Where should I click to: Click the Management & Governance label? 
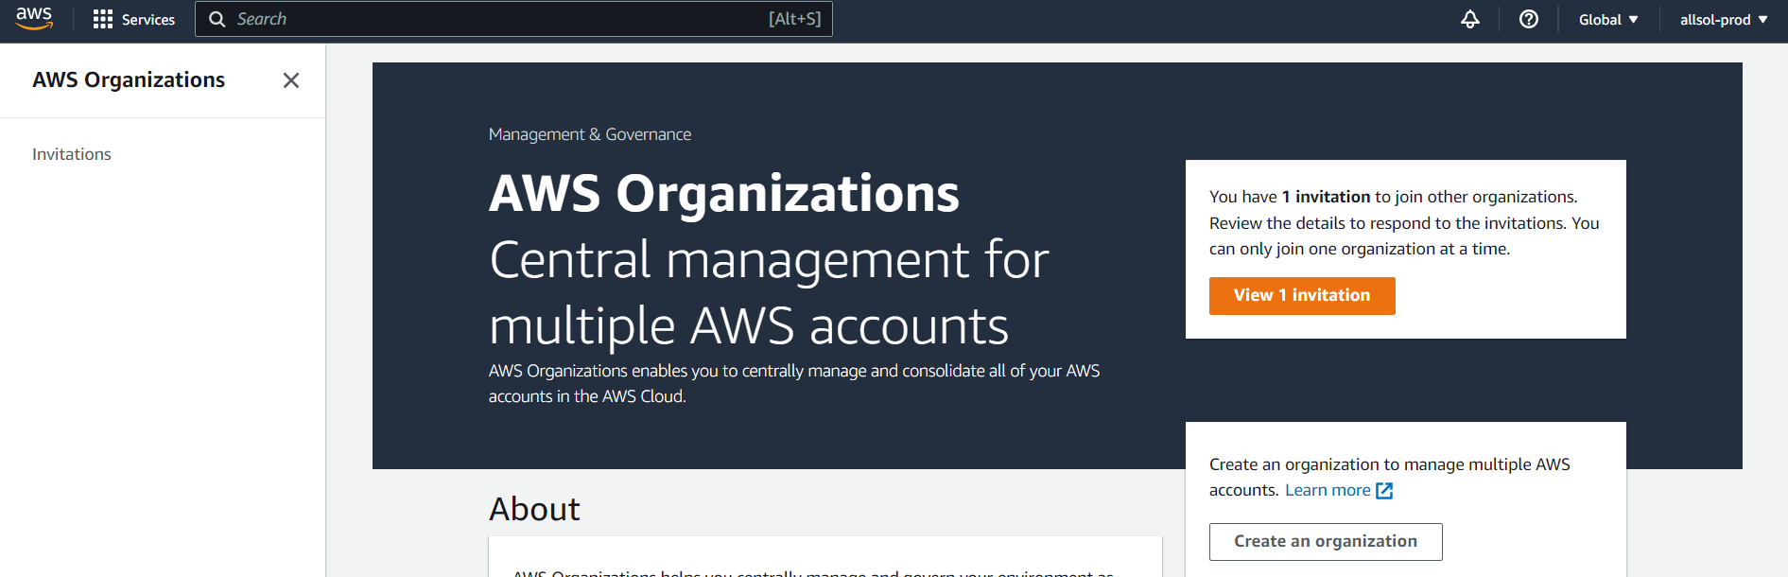(x=590, y=134)
